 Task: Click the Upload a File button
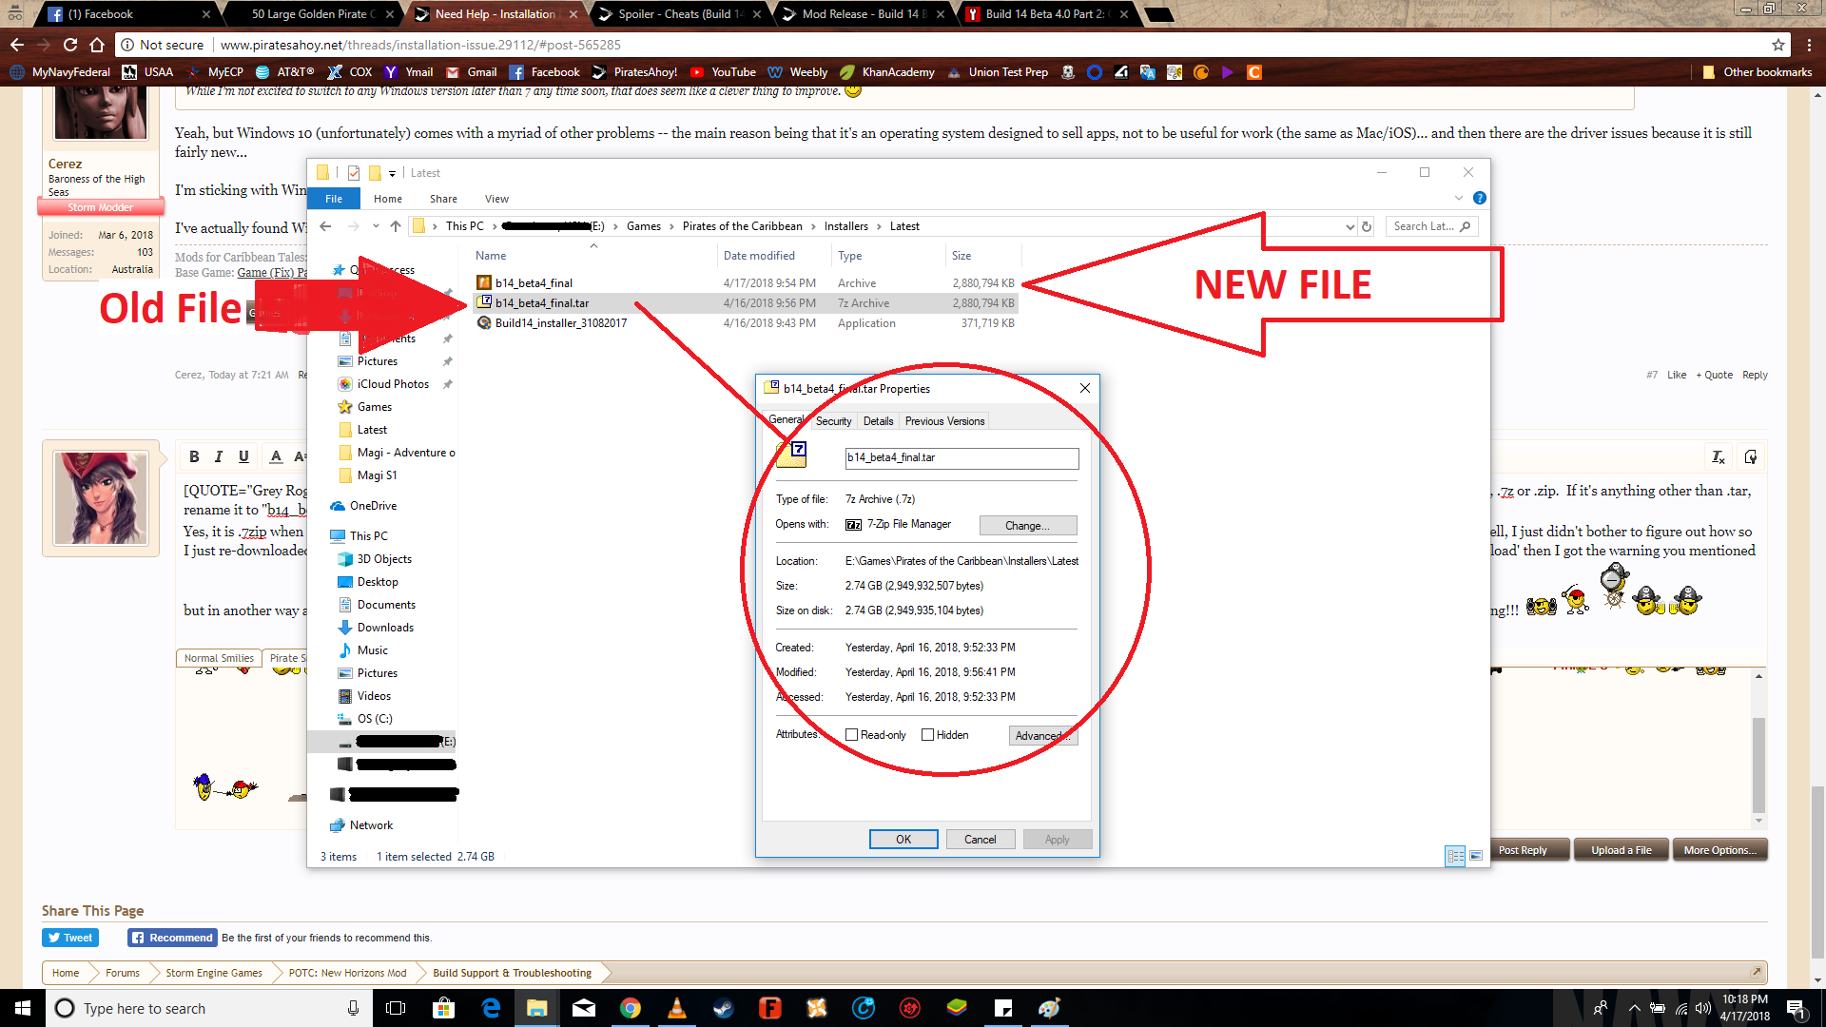[1622, 850]
